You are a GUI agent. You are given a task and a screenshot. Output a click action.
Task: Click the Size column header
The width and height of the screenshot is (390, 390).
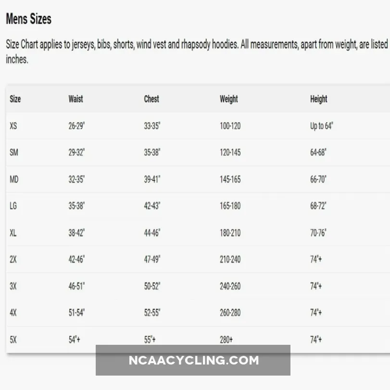pyautogui.click(x=15, y=99)
